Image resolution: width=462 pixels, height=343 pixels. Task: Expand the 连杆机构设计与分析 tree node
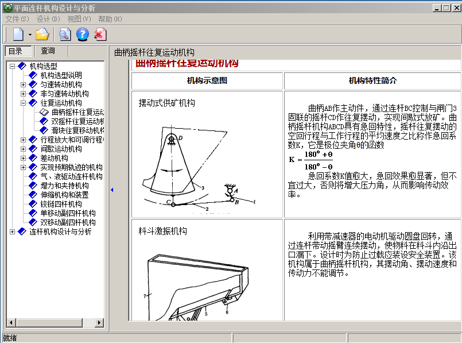[x=12, y=232]
